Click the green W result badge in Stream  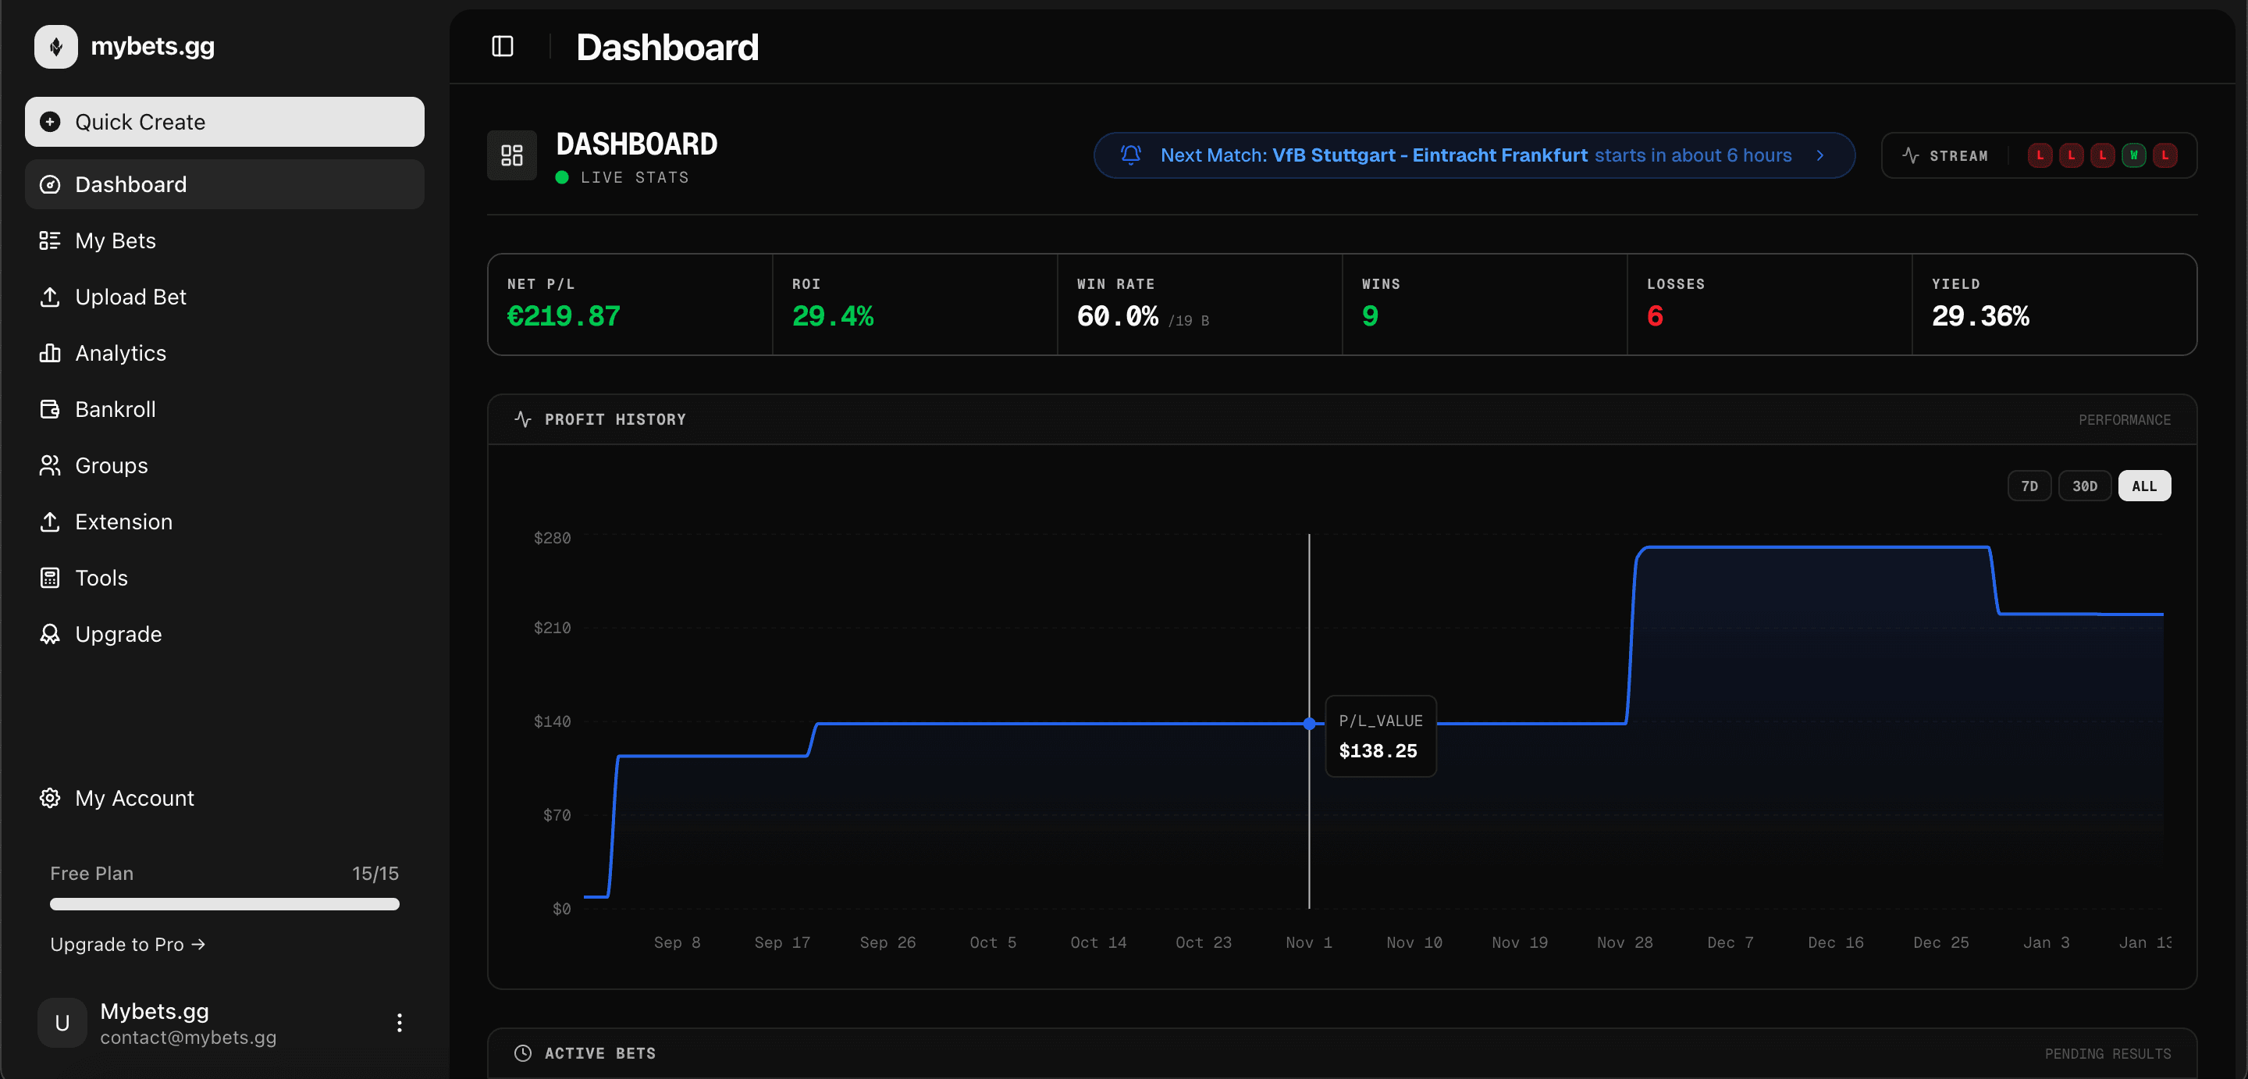(x=2134, y=155)
